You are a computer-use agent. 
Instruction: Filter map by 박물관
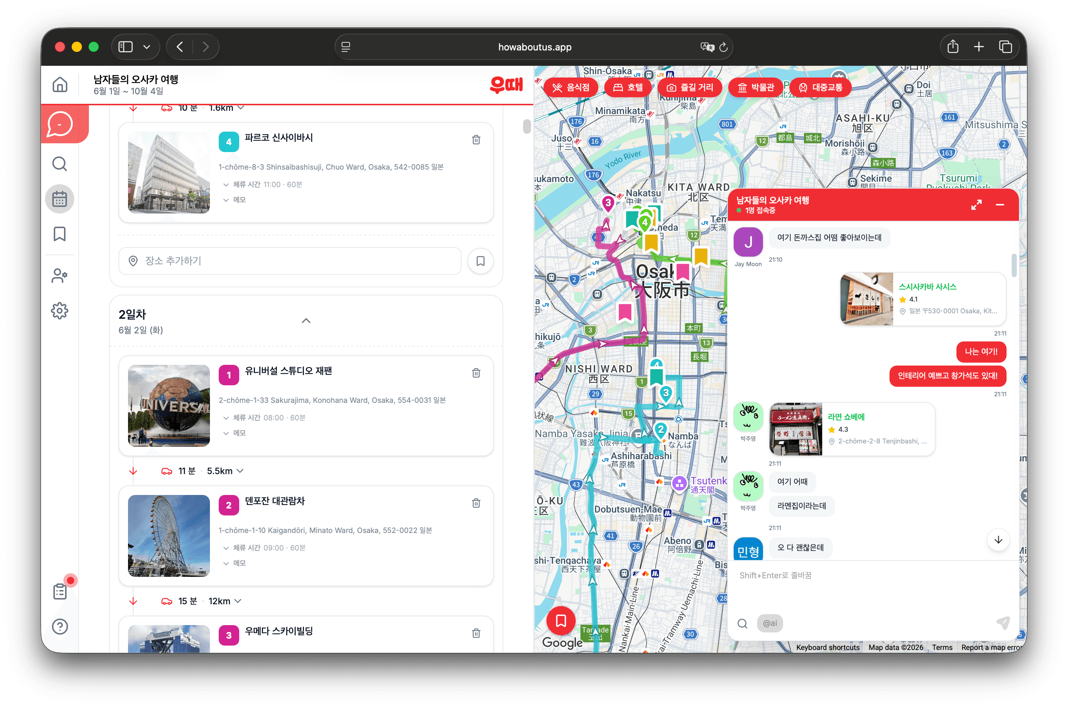click(x=755, y=87)
